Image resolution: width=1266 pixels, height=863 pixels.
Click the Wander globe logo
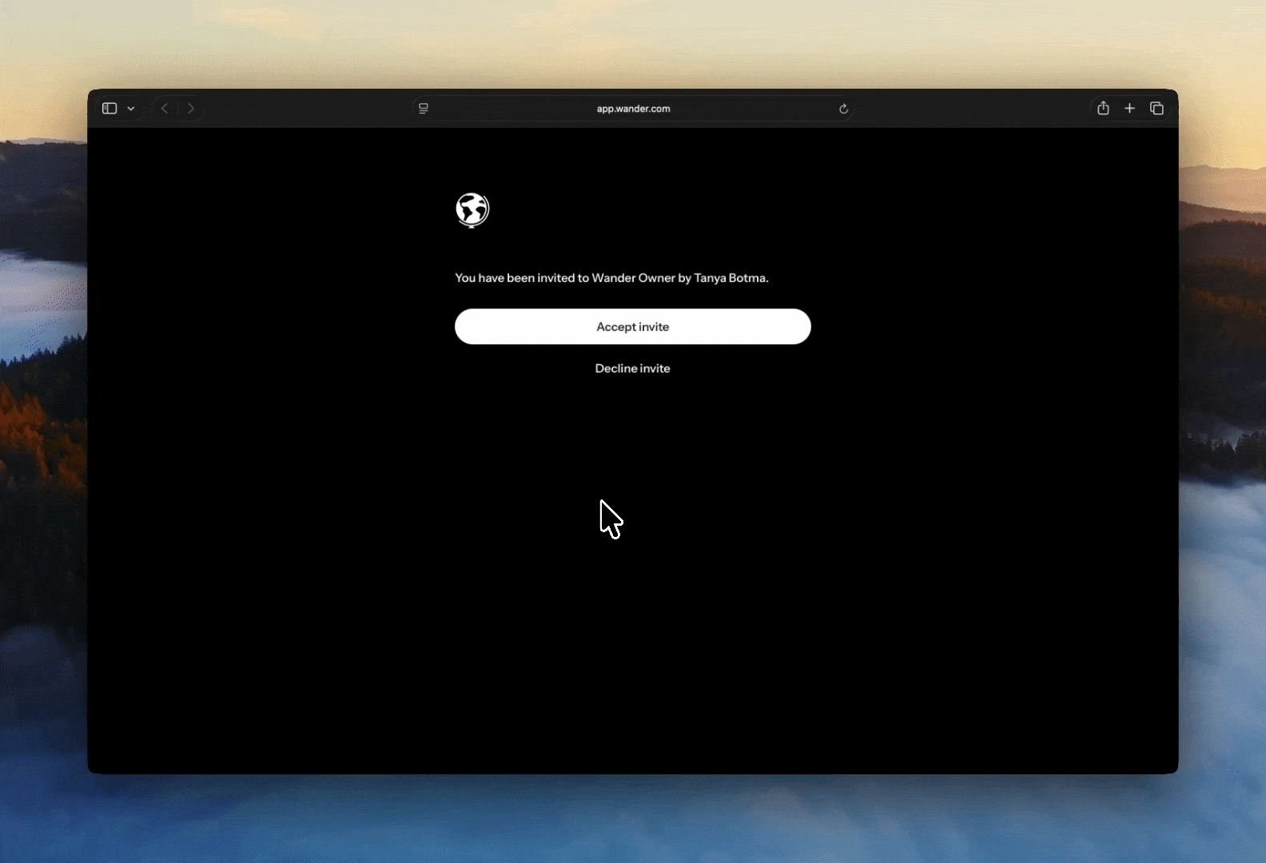472,210
